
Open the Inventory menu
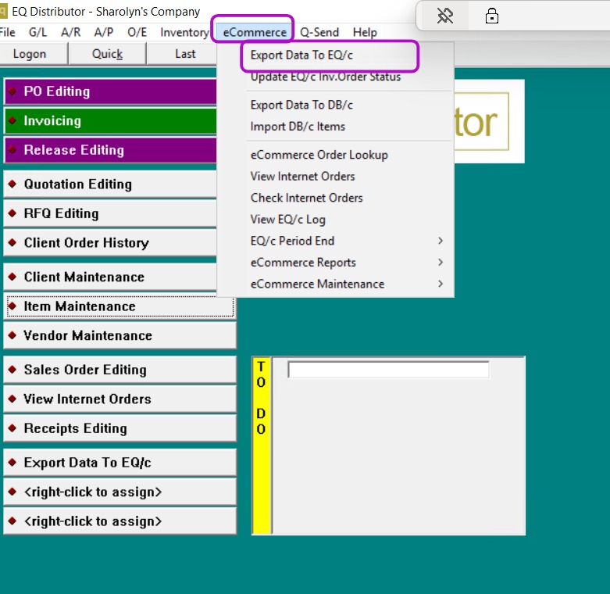pos(184,32)
